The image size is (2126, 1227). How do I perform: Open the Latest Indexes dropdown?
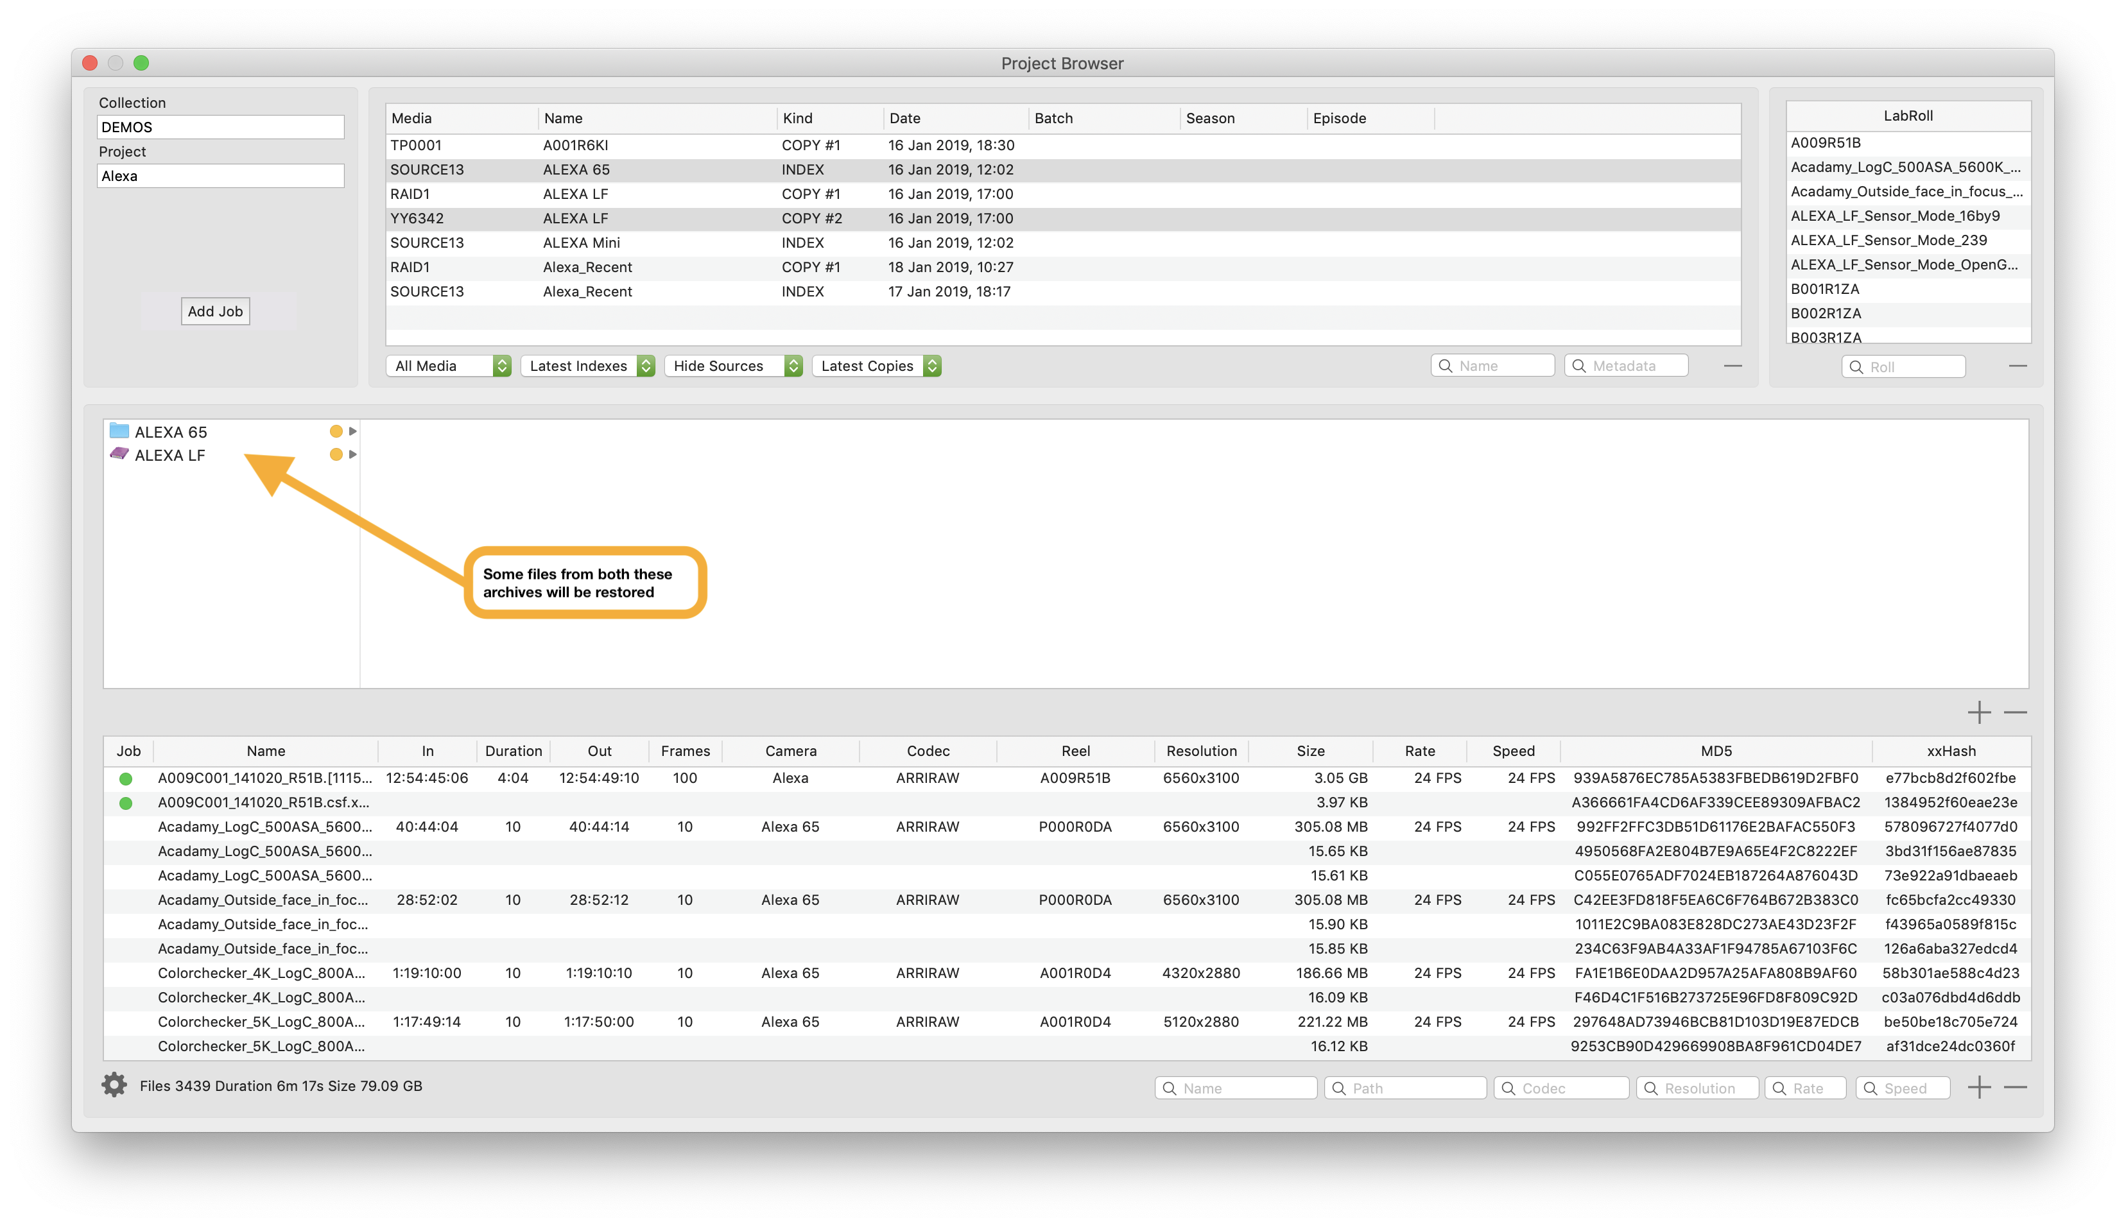click(587, 366)
